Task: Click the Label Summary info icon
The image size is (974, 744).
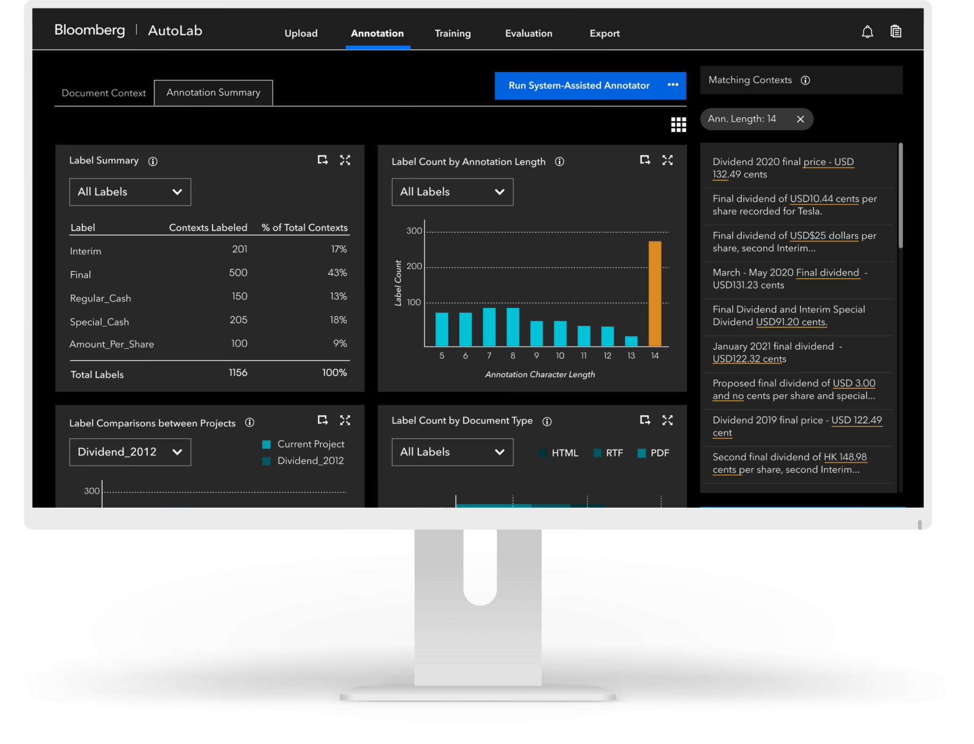Action: (x=153, y=161)
